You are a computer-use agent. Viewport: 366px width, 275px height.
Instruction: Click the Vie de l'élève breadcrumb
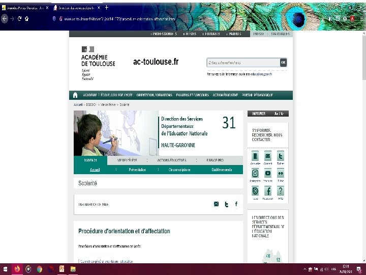click(x=108, y=105)
